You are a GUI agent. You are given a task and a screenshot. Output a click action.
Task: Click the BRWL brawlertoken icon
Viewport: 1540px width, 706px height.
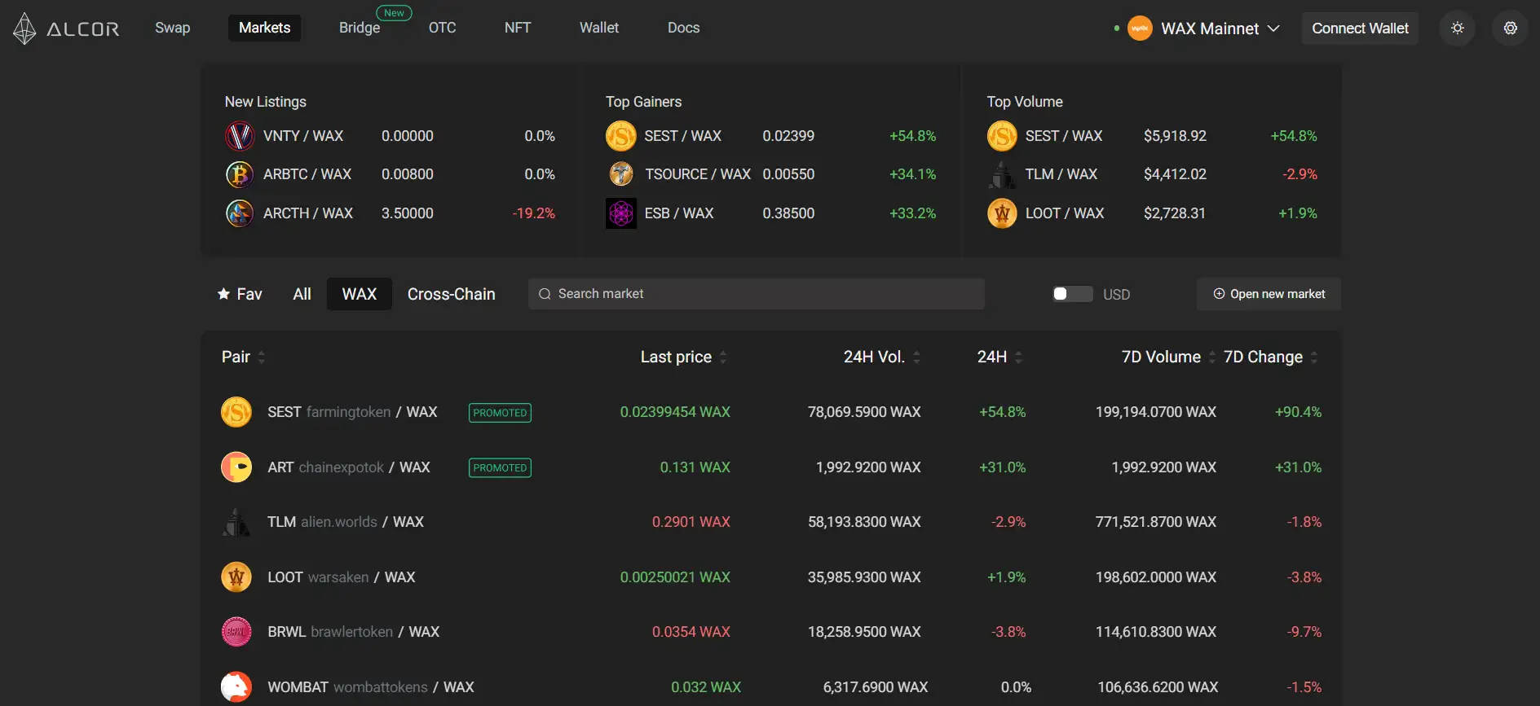coord(236,632)
